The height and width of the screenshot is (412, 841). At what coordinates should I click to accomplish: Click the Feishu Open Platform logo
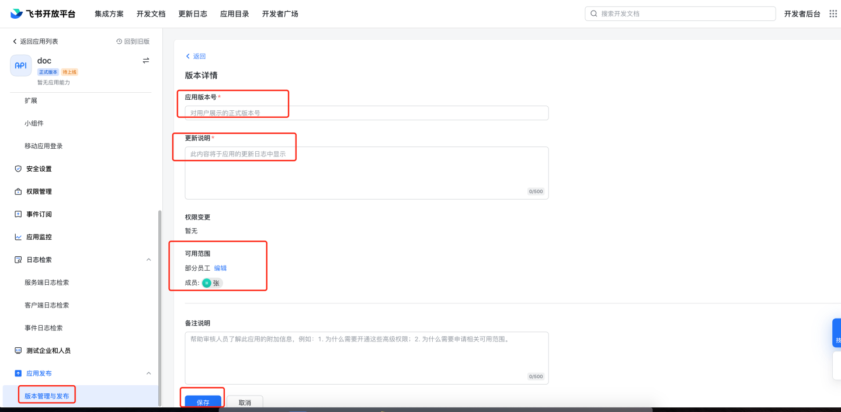coord(43,13)
